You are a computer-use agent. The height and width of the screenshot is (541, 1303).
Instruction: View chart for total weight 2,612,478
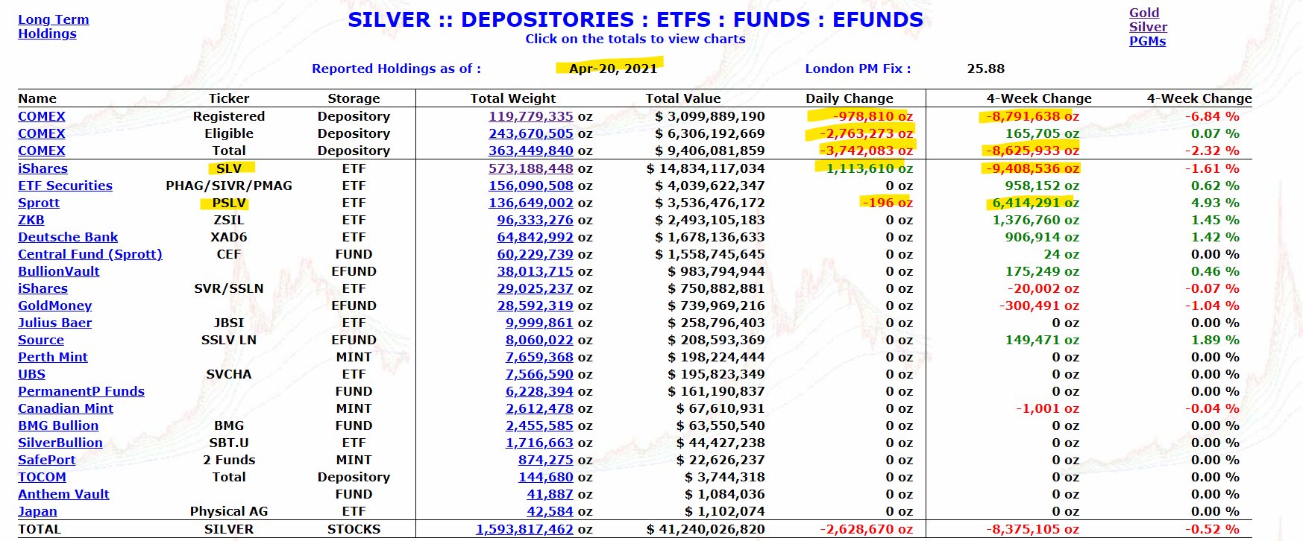tap(539, 408)
